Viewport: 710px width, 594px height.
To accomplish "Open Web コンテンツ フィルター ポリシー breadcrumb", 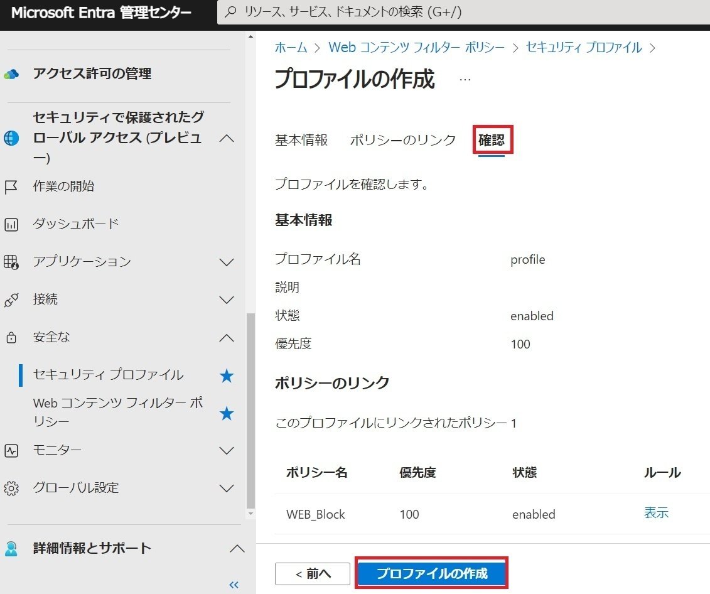I will (x=417, y=48).
